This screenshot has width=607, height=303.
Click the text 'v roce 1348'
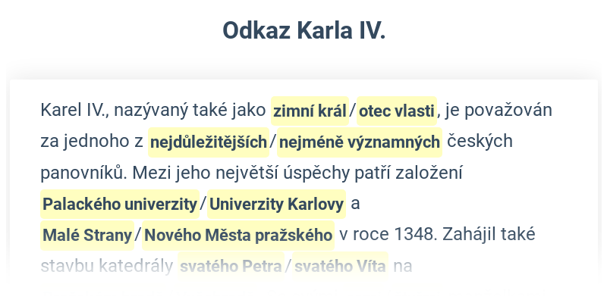point(388,234)
